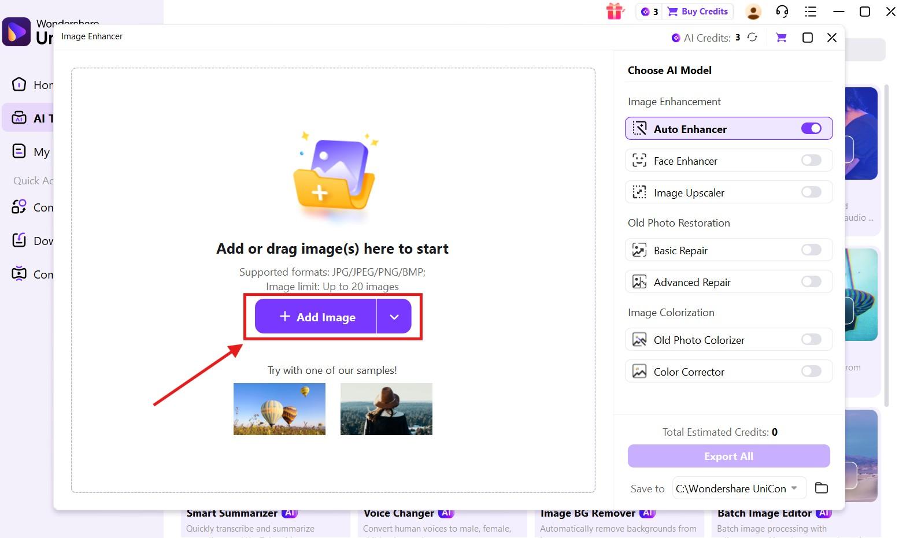Viewport: 899px width, 538px height.
Task: Select the Old Photo Colorizer icon
Action: (639, 339)
